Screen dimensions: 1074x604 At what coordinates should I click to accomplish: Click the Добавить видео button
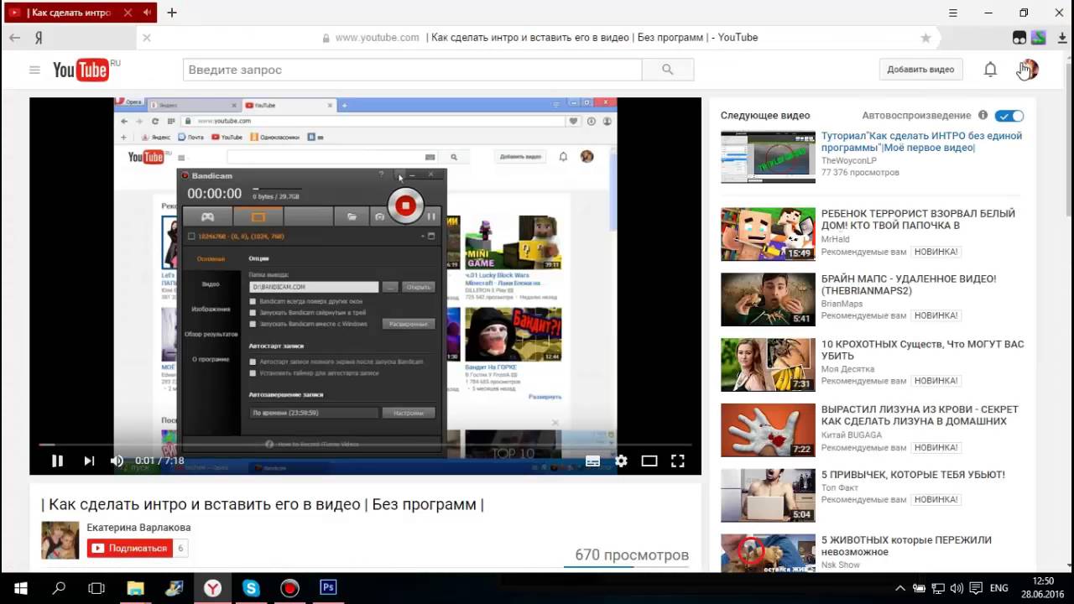point(920,70)
